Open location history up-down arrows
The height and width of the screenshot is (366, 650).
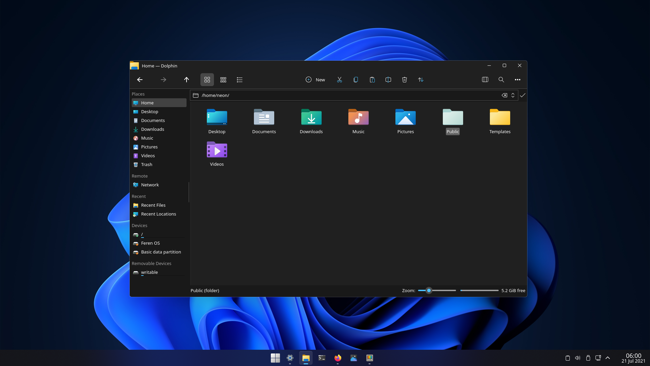(513, 95)
